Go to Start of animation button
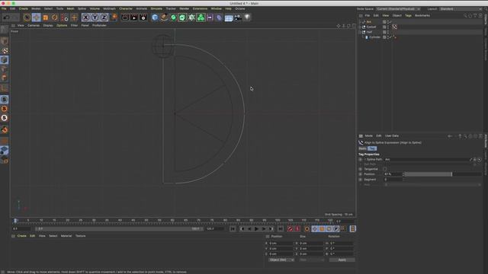Image resolution: width=488 pixels, height=274 pixels. (x=233, y=229)
